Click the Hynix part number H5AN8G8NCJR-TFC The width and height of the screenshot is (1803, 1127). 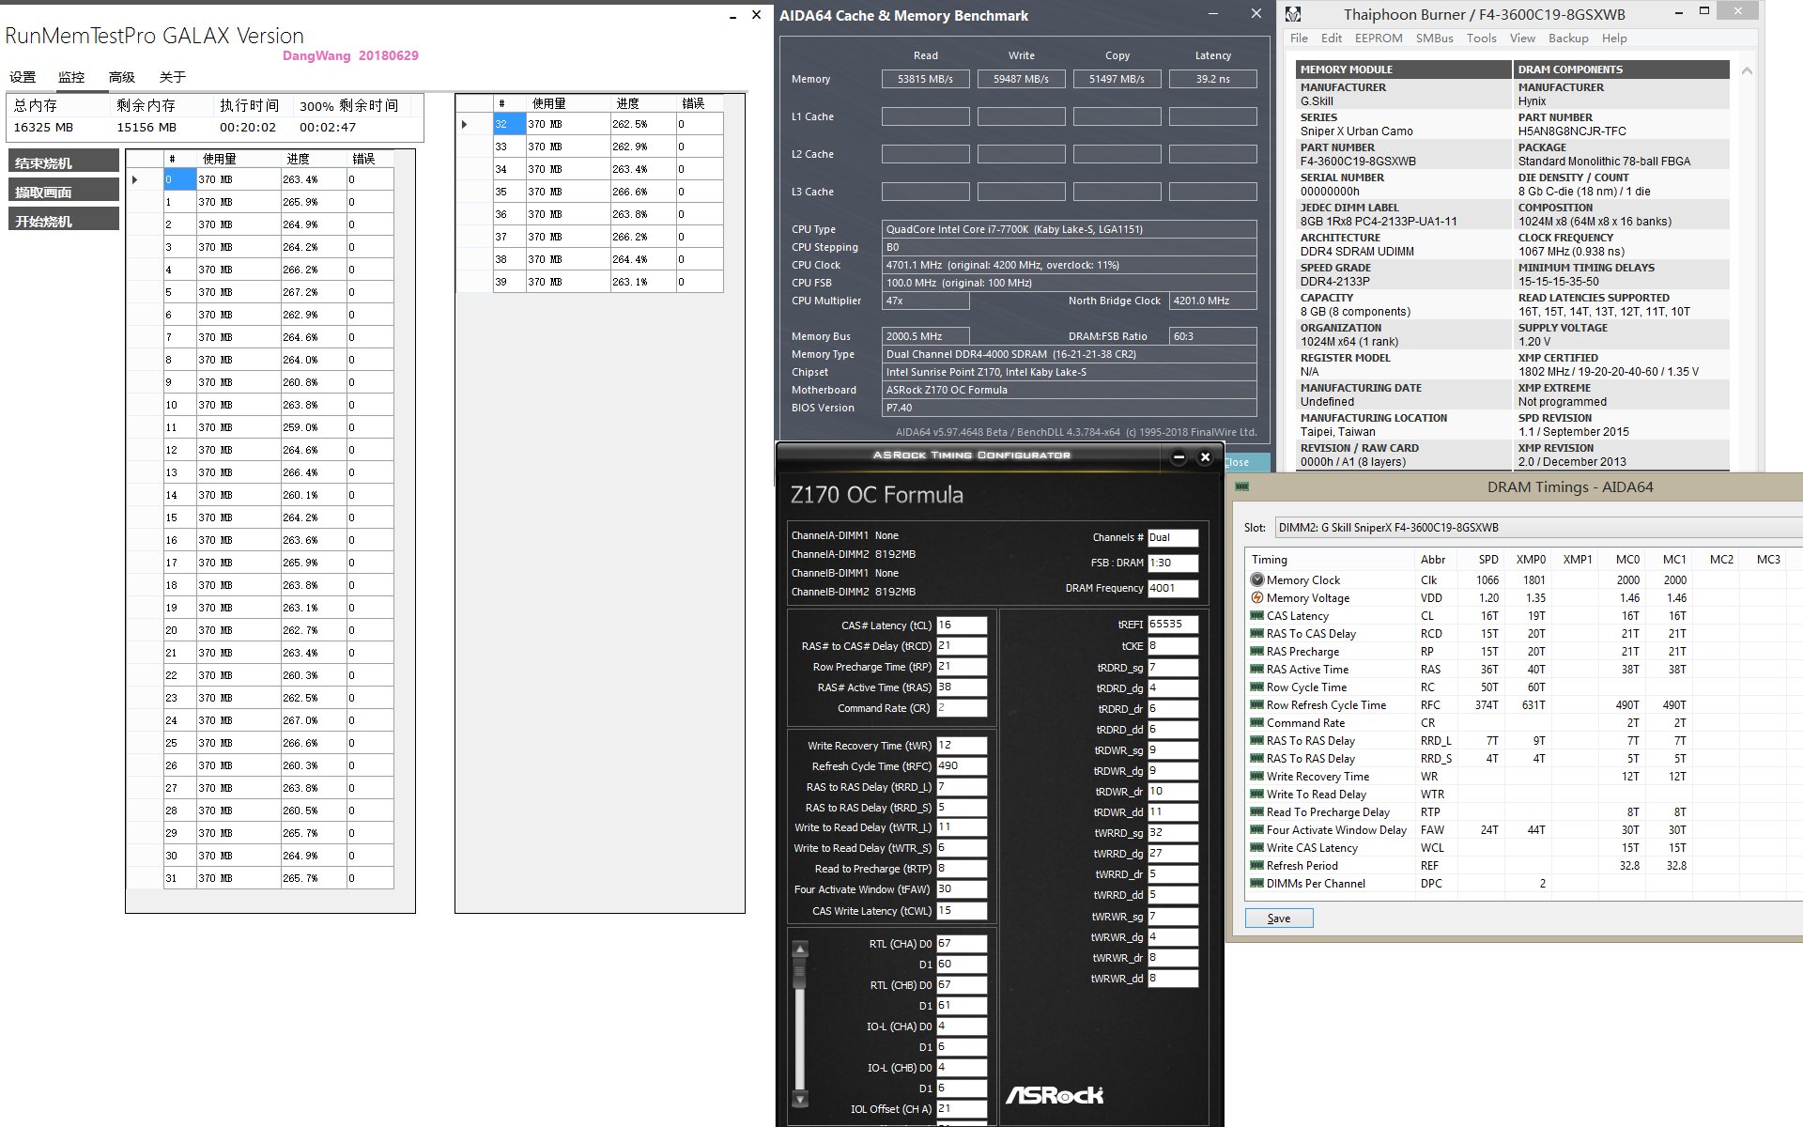(1572, 131)
